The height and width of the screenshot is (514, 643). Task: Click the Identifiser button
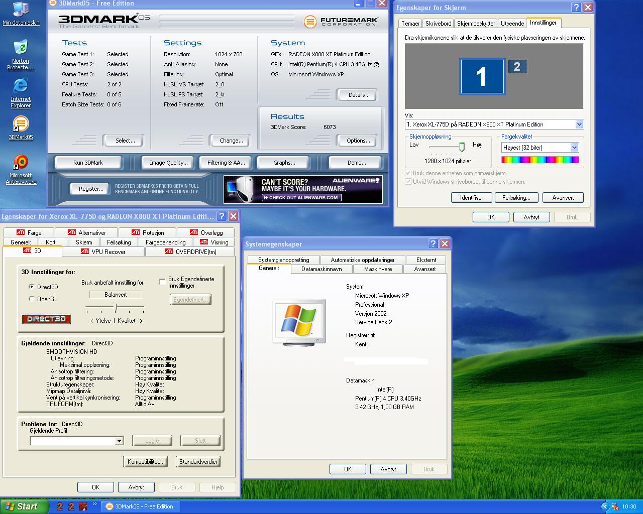point(471,197)
